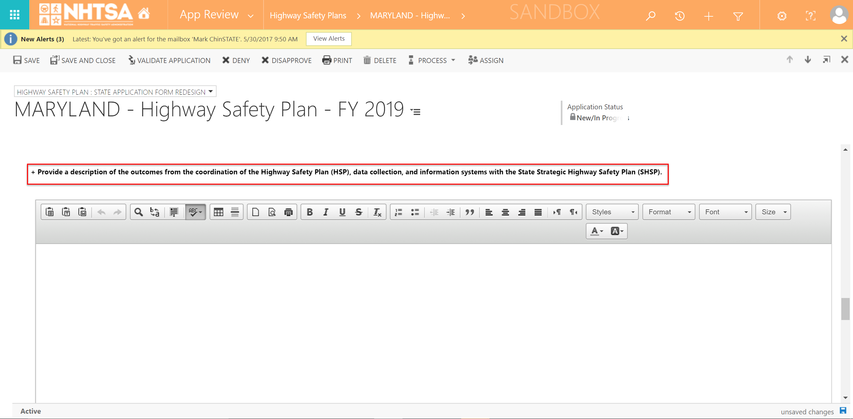Click the View Alerts button
The image size is (853, 419).
pos(329,39)
